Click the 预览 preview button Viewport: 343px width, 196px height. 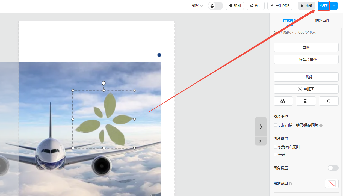(306, 6)
